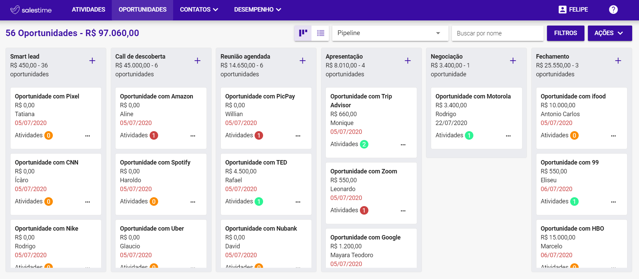Click activities badge on ifood card
639x279 pixels.
coord(575,136)
